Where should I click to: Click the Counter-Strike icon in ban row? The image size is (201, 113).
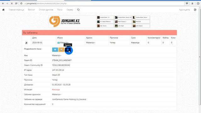(x=26, y=43)
